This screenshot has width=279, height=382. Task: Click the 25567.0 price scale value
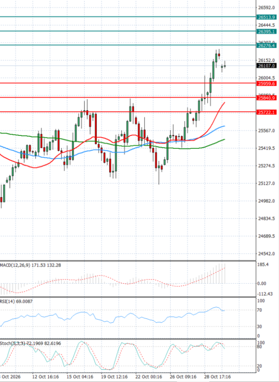click(266, 131)
